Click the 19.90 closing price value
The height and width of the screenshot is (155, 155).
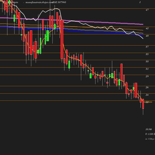pos(148,129)
